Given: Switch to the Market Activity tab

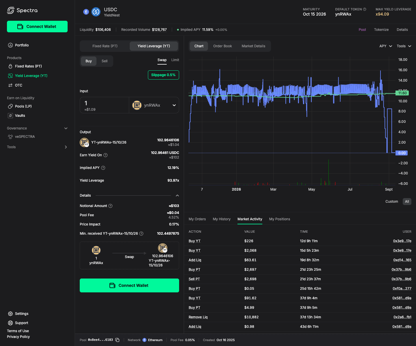Looking at the screenshot, I should coord(250,219).
